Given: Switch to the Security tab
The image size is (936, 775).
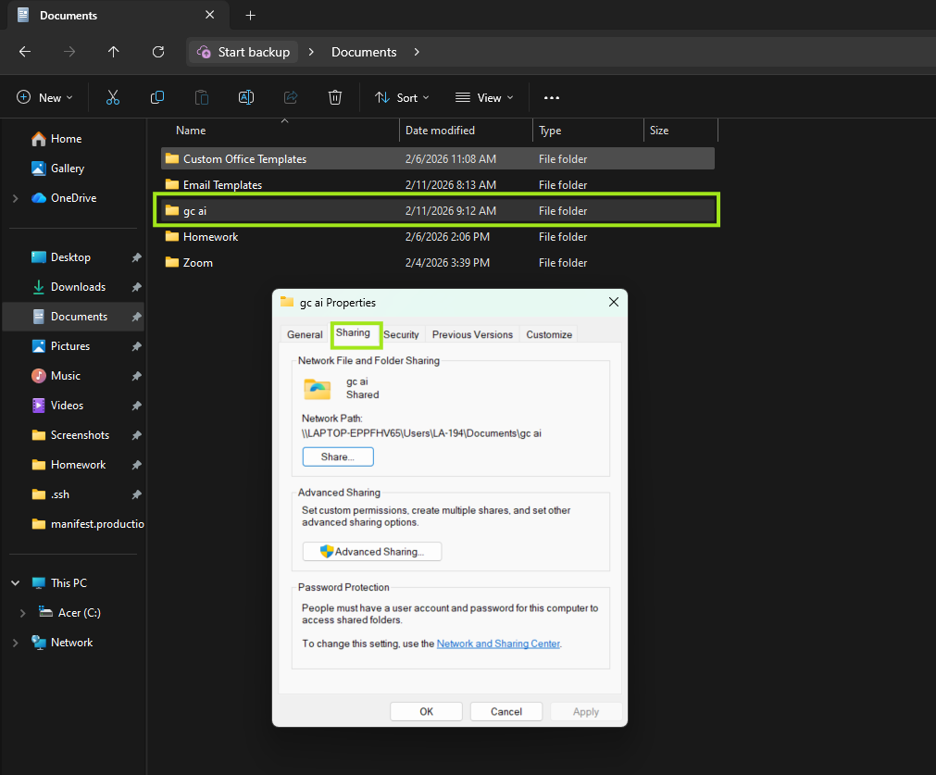Looking at the screenshot, I should 401,334.
